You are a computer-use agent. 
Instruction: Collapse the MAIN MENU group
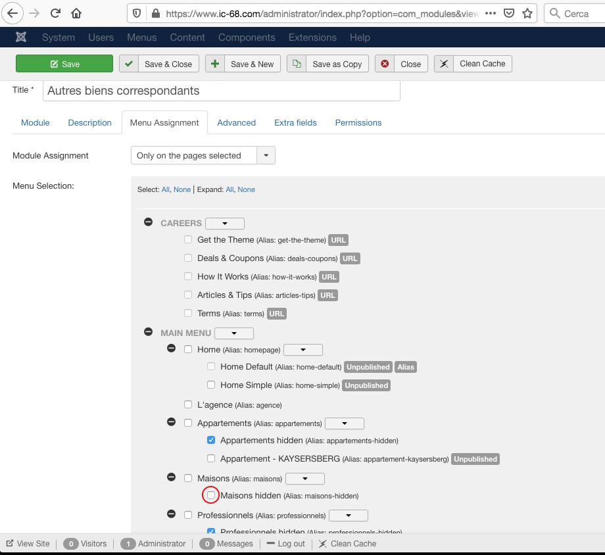pos(148,332)
